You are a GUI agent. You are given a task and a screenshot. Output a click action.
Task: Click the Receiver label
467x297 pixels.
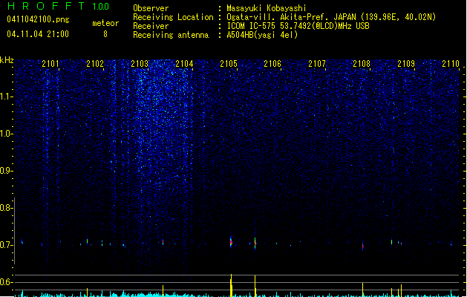click(x=151, y=26)
